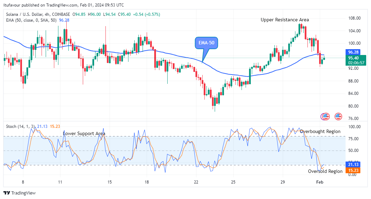Viewport: 371px width, 199px height.
Task: Click the 22 date on time axis
Action: pos(196,182)
